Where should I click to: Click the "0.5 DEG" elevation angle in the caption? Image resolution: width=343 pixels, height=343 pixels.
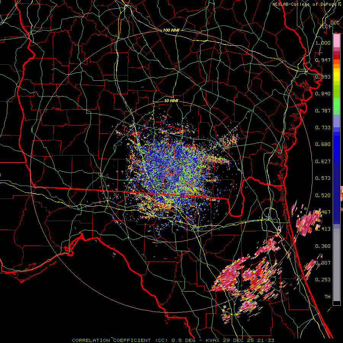coord(183,340)
